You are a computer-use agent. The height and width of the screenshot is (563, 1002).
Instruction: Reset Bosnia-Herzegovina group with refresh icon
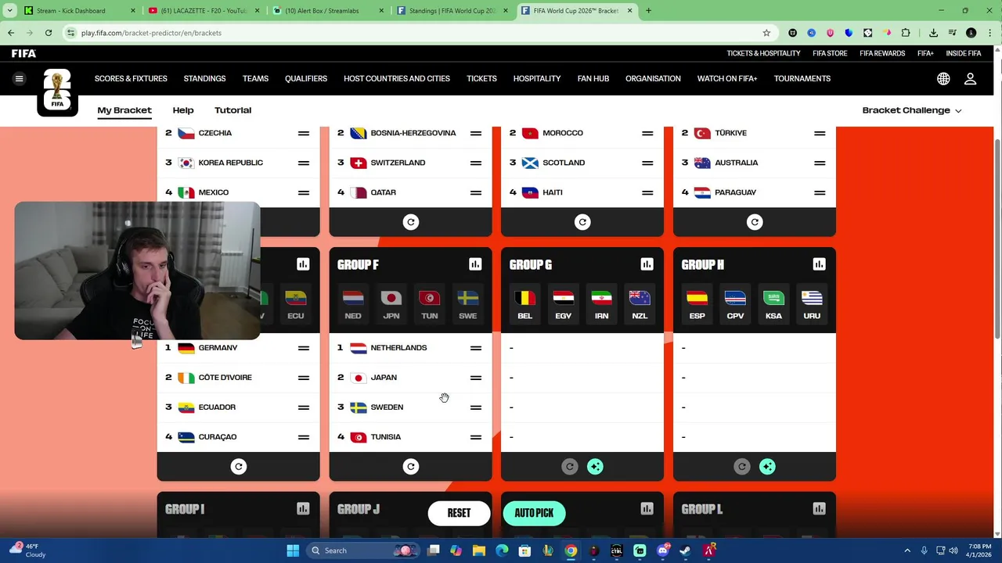click(410, 222)
